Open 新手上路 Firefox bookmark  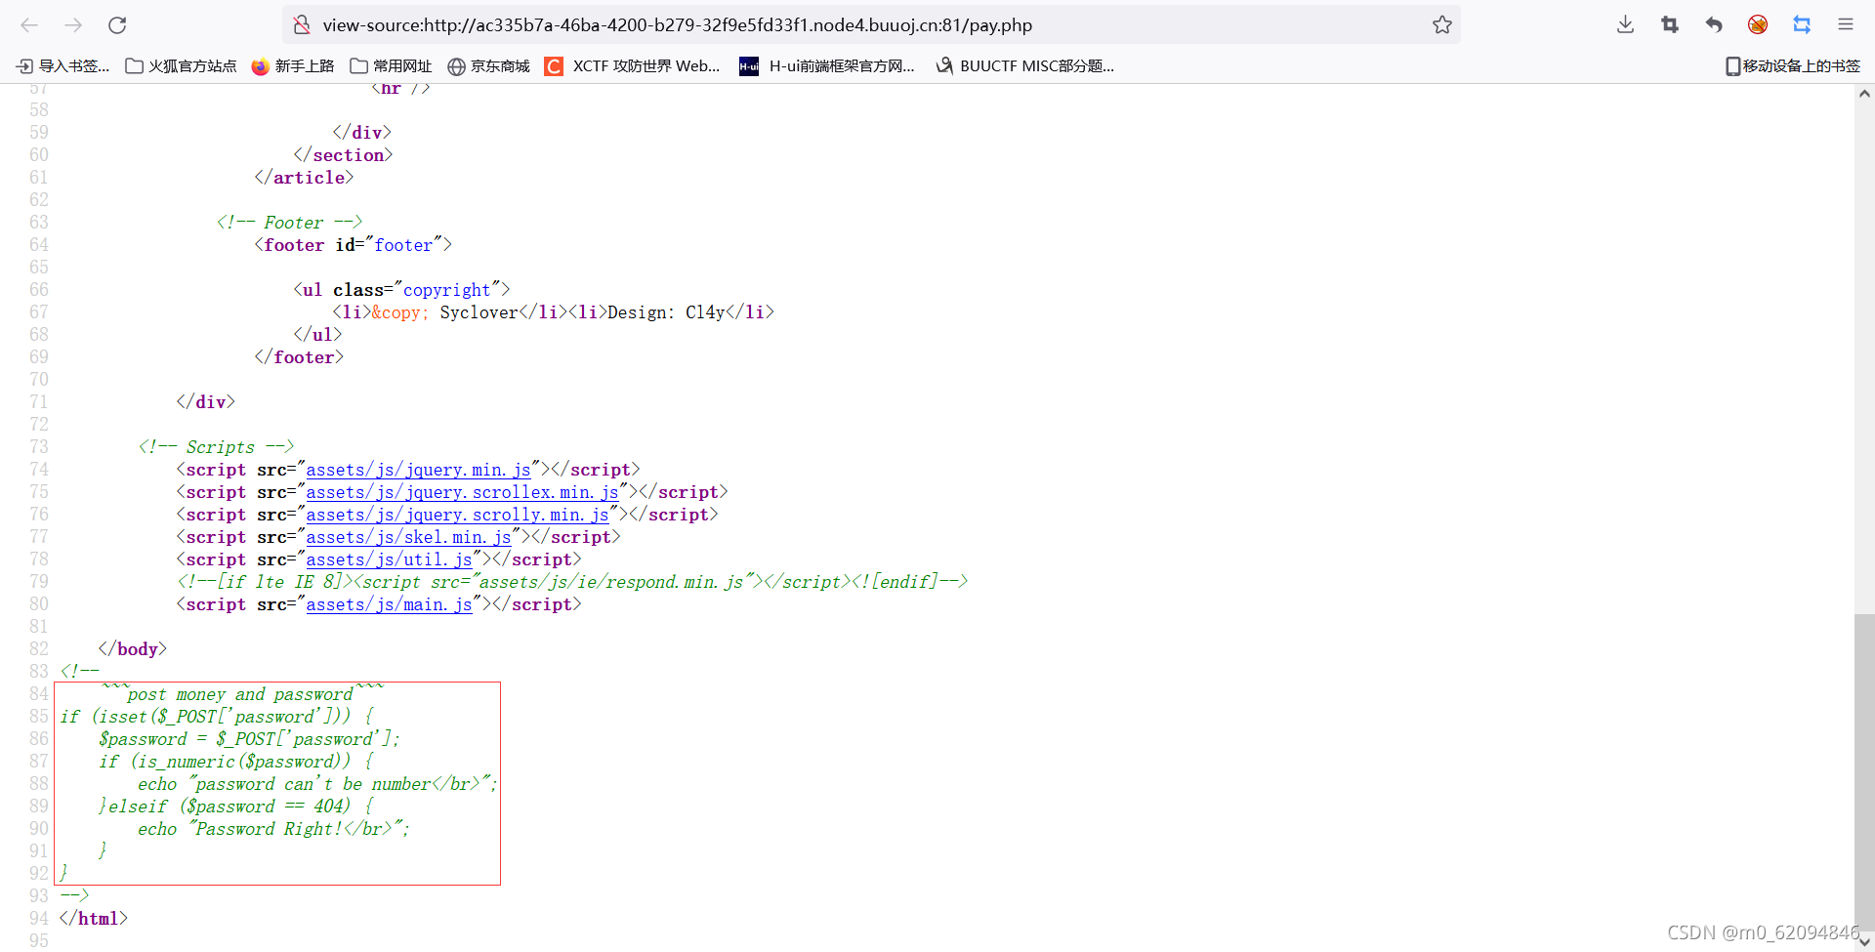pyautogui.click(x=293, y=66)
